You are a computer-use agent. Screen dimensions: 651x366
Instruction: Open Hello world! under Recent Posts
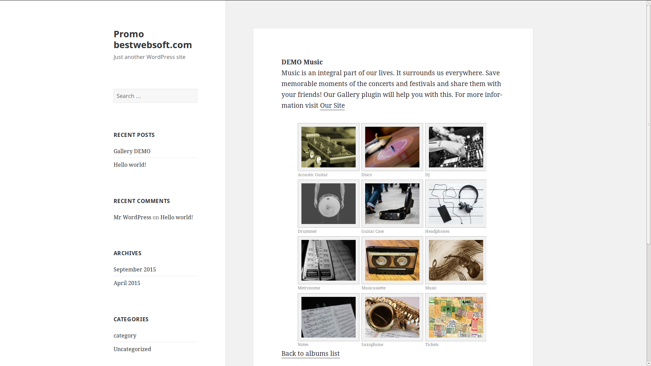tap(130, 165)
